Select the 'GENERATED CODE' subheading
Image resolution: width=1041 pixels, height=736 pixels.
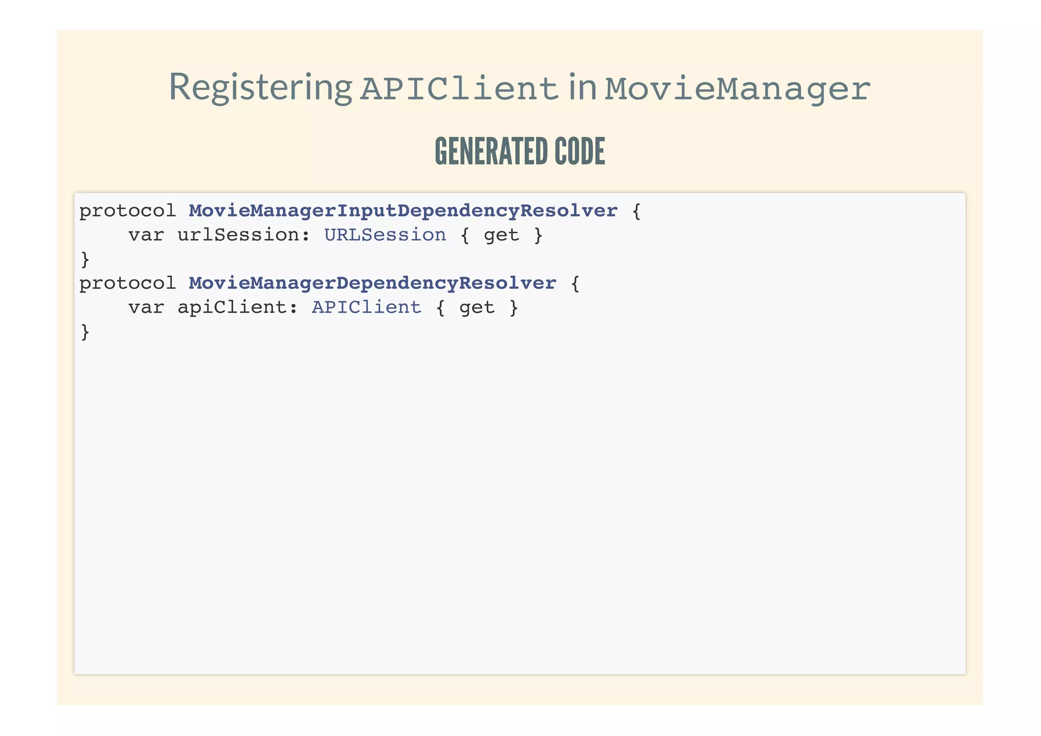click(519, 152)
